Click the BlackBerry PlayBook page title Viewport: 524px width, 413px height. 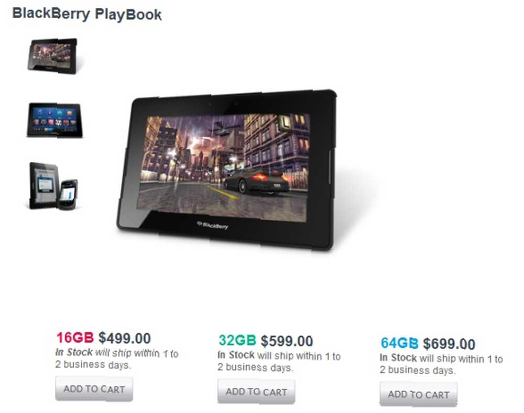[x=87, y=14]
